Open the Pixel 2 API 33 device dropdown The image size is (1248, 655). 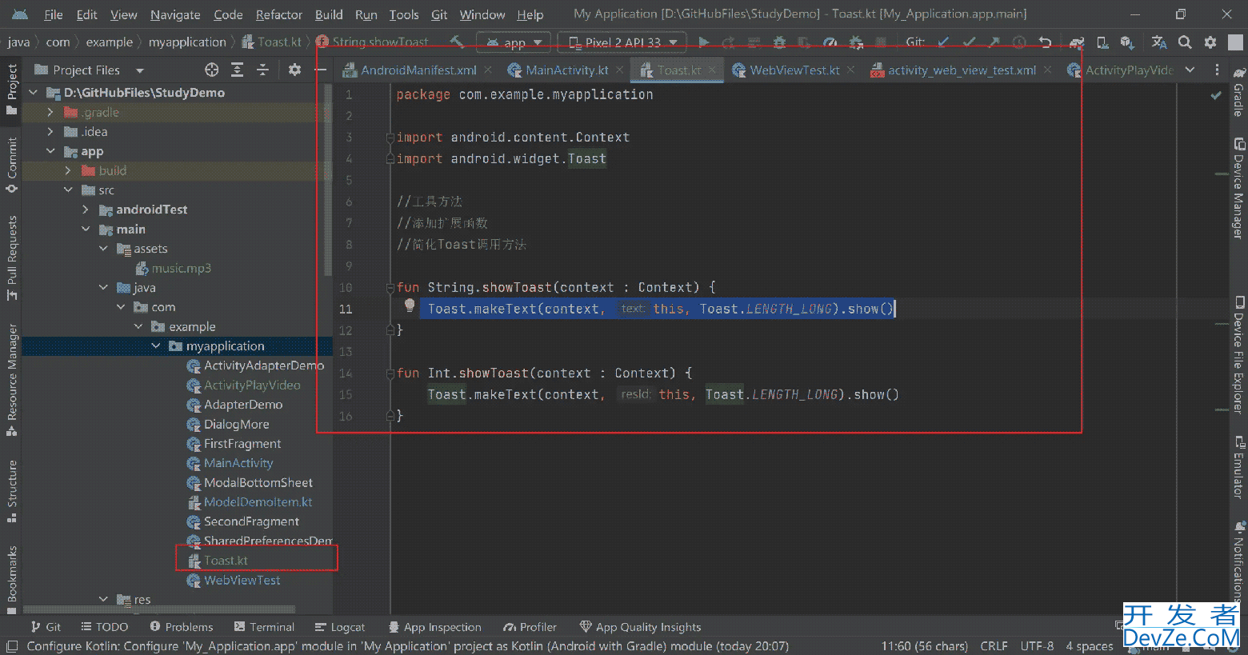[x=622, y=42]
